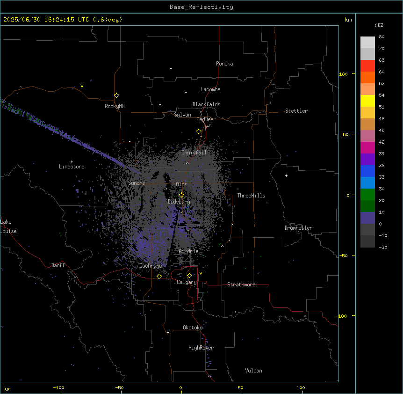The width and height of the screenshot is (403, 394).
Task: Click the ThreeHills town label
Action: (x=251, y=196)
